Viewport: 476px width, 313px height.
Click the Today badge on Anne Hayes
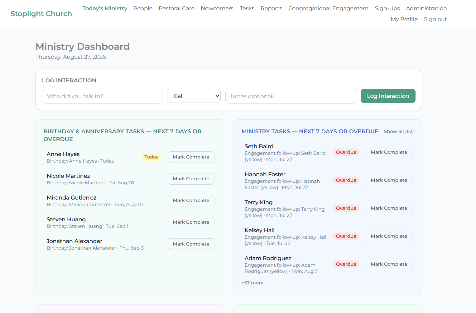[x=151, y=157]
